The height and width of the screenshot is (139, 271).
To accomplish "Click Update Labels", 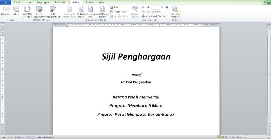I will coord(119,16).
